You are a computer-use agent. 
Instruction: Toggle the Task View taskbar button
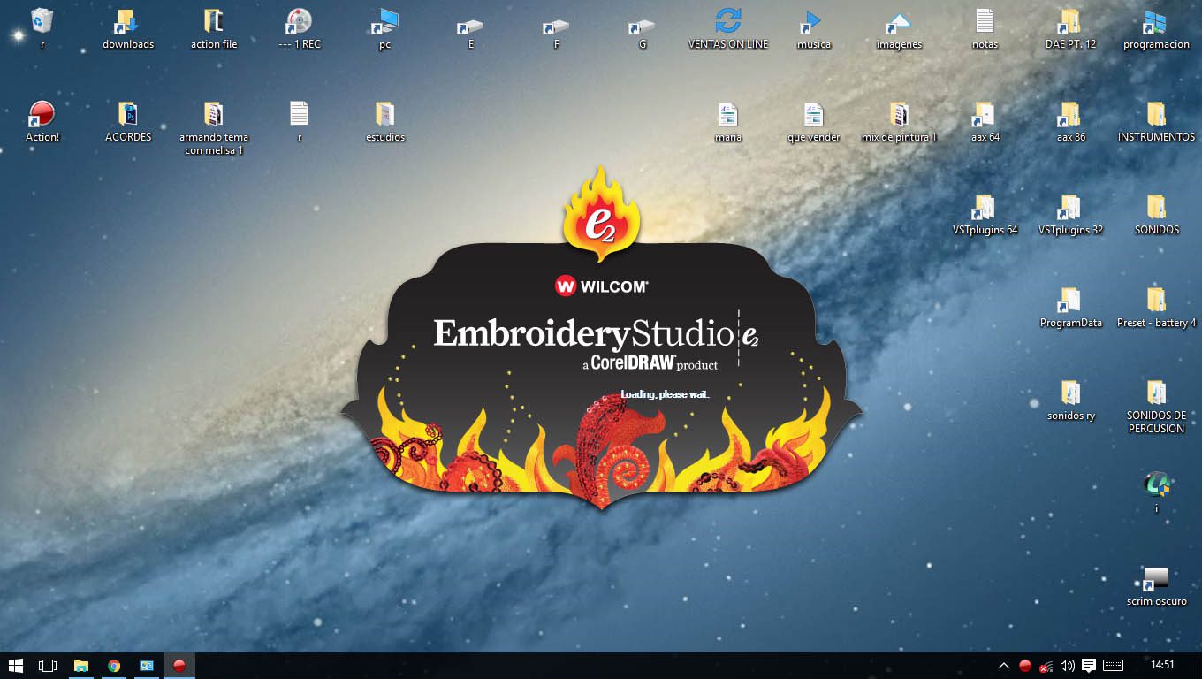pyautogui.click(x=48, y=666)
